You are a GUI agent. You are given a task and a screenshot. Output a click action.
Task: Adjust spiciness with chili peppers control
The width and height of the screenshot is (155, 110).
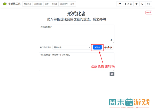point(108,47)
